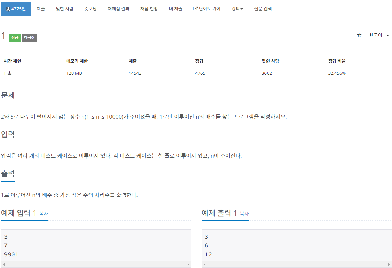
Task: Open the 숏코딩 tab
Action: coord(91,9)
